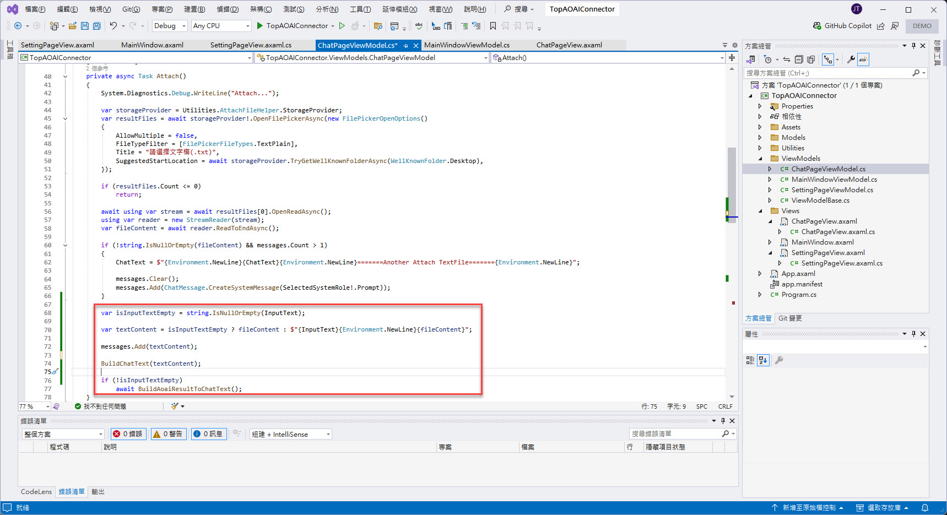Viewport: 947px width, 515px height.
Task: Switch to MainWindow.axaml tab
Action: tap(152, 45)
